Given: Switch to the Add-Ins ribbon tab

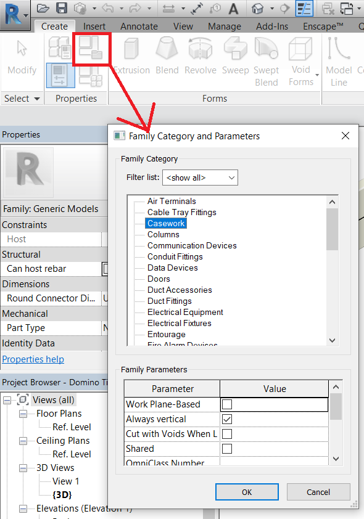Looking at the screenshot, I should click(272, 26).
